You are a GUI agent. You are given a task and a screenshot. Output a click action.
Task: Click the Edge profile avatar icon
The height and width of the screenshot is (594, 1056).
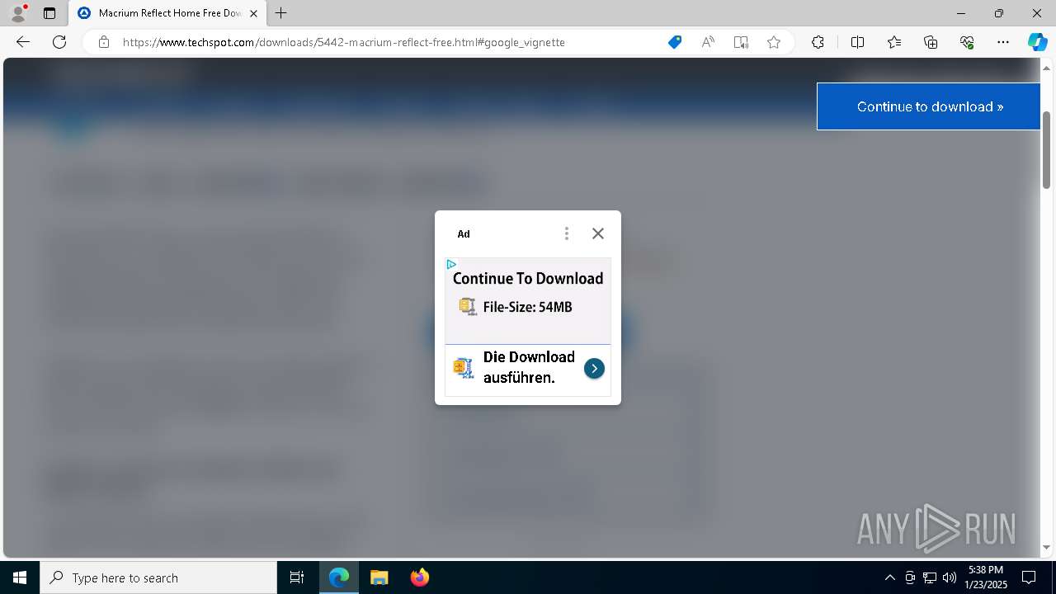pos(17,12)
